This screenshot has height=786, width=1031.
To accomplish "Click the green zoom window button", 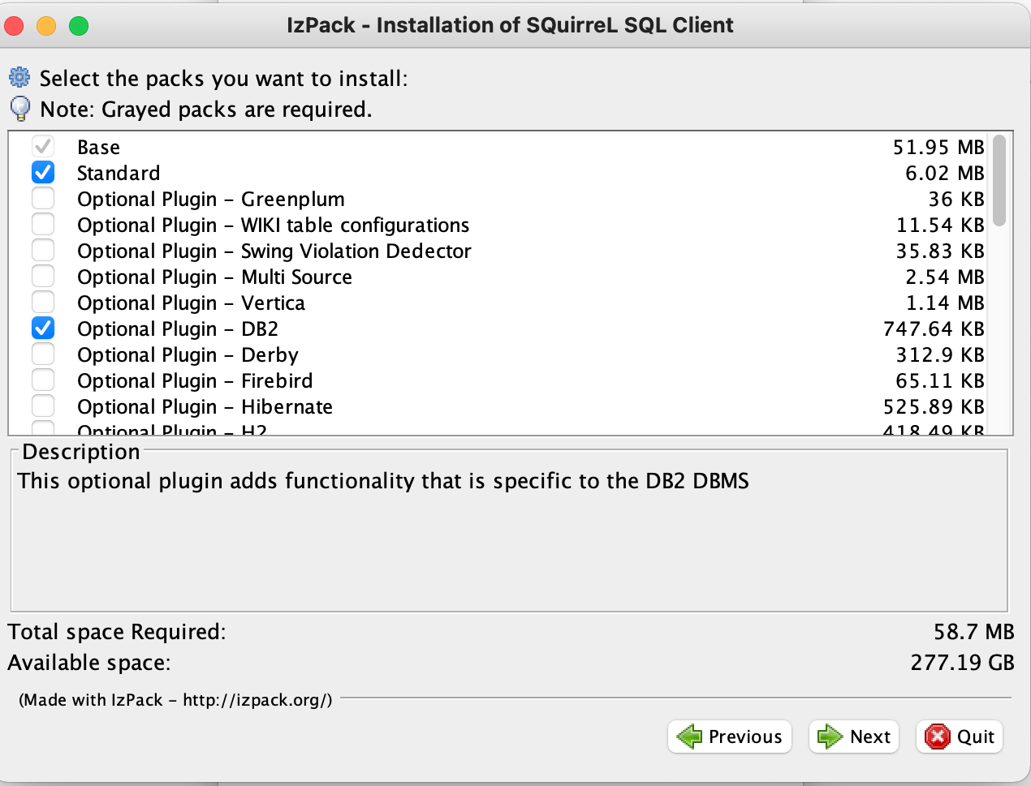I will click(x=79, y=26).
